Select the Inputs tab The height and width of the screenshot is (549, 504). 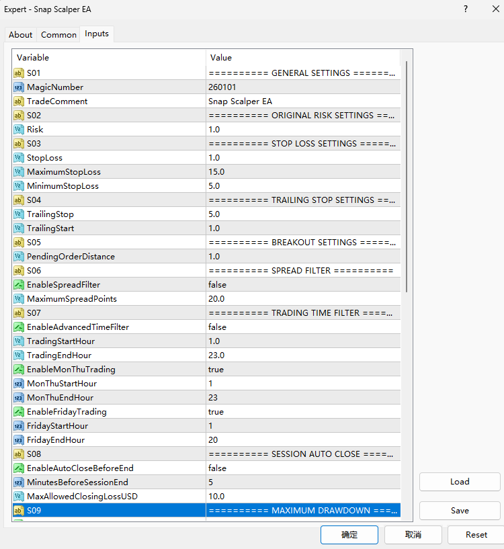point(97,34)
